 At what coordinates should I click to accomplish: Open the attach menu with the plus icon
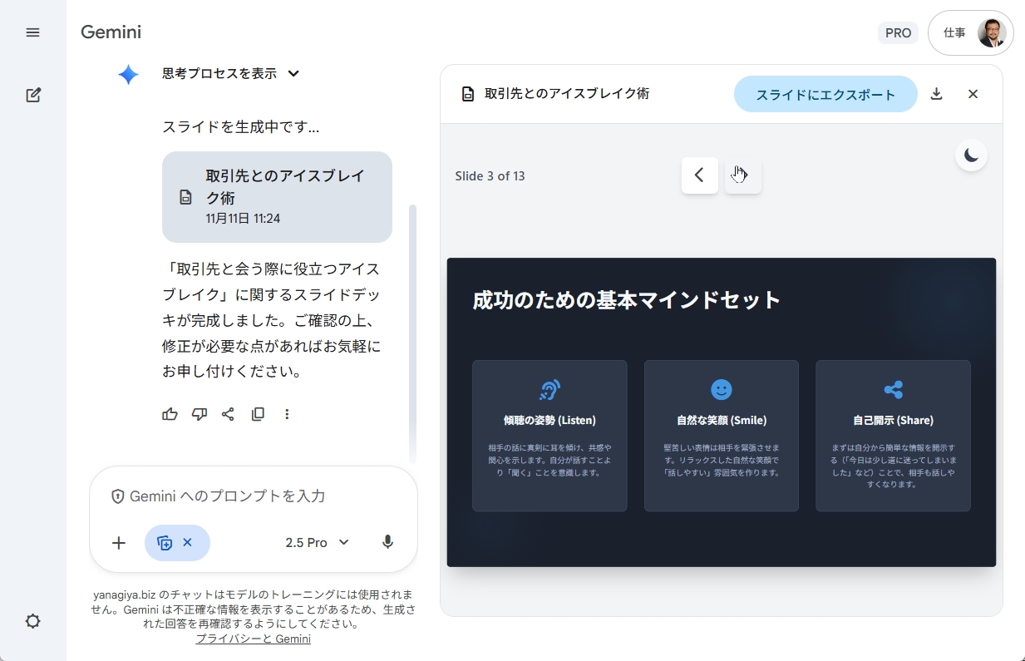pos(118,542)
